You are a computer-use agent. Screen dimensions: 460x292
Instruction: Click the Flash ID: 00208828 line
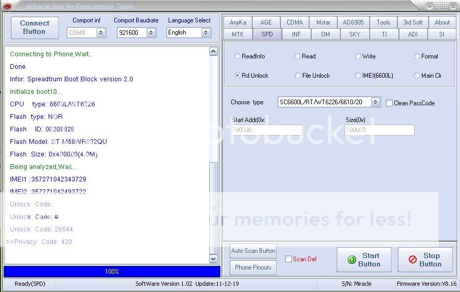pyautogui.click(x=42, y=129)
